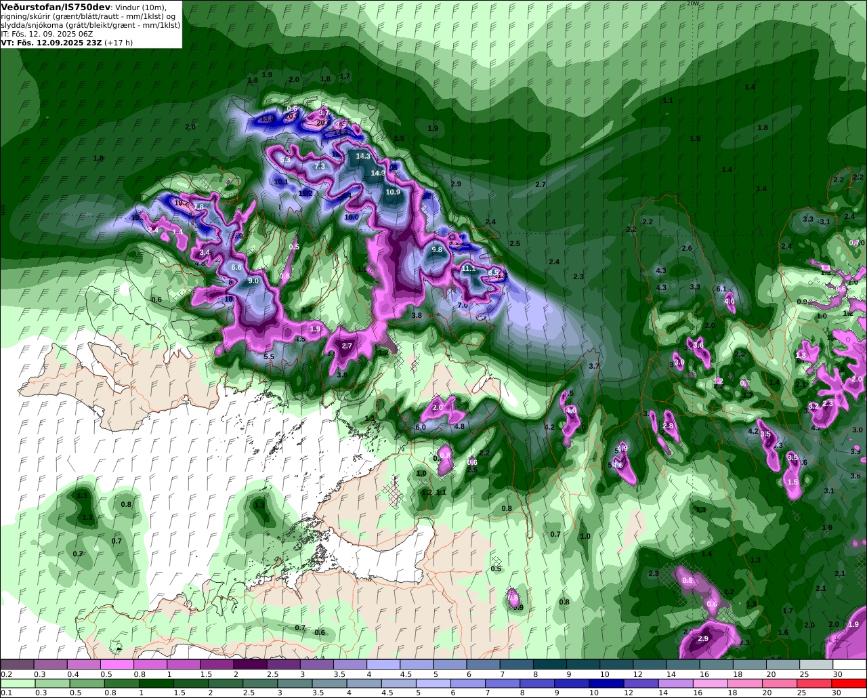The width and height of the screenshot is (867, 698).
Task: Click the 6.6 precipitation value on the map
Action: pyautogui.click(x=236, y=267)
